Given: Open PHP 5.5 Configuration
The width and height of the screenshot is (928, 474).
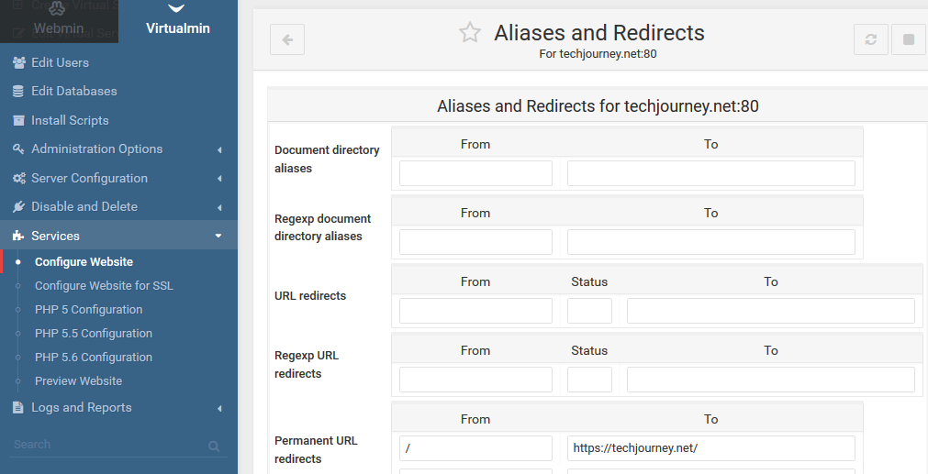Looking at the screenshot, I should coord(94,334).
